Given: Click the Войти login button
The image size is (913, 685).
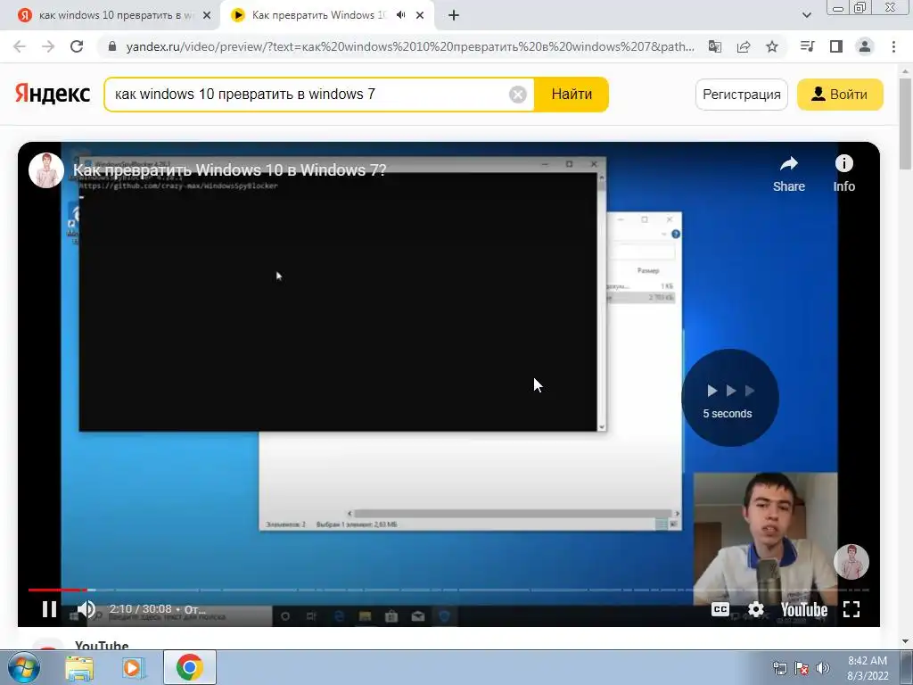Looking at the screenshot, I should (840, 95).
